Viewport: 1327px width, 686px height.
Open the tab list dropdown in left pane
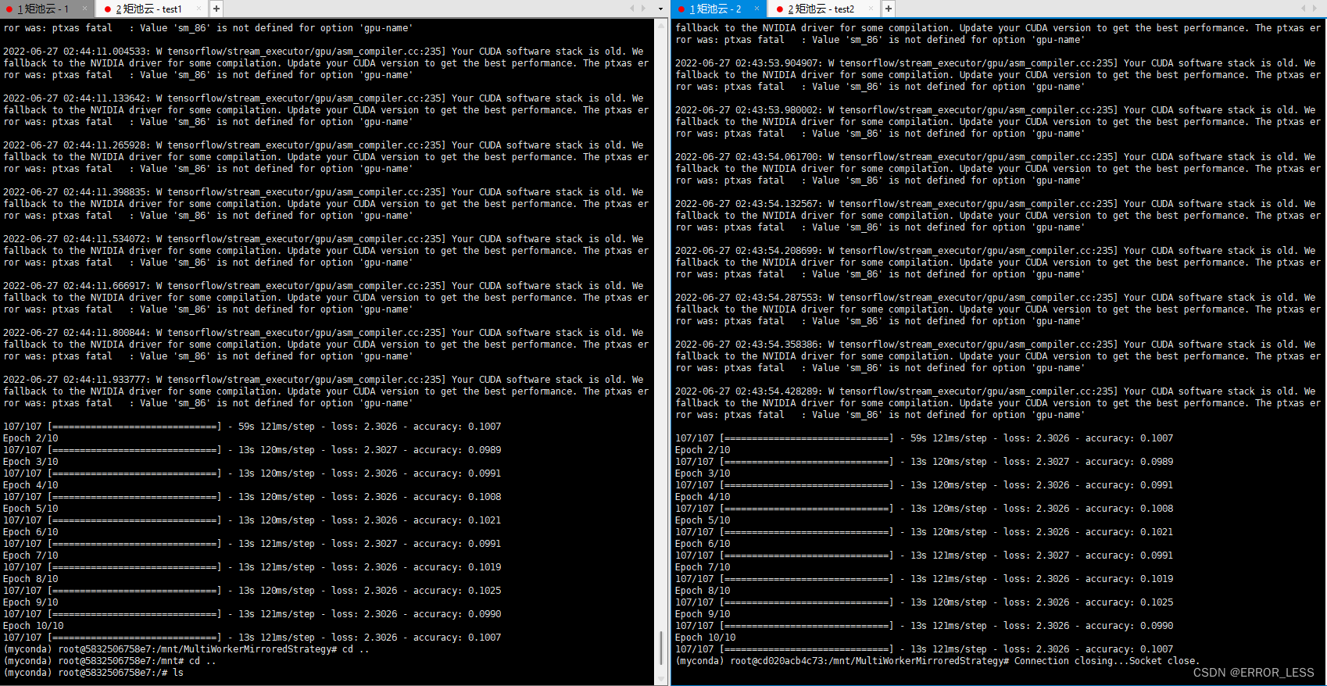pyautogui.click(x=661, y=9)
